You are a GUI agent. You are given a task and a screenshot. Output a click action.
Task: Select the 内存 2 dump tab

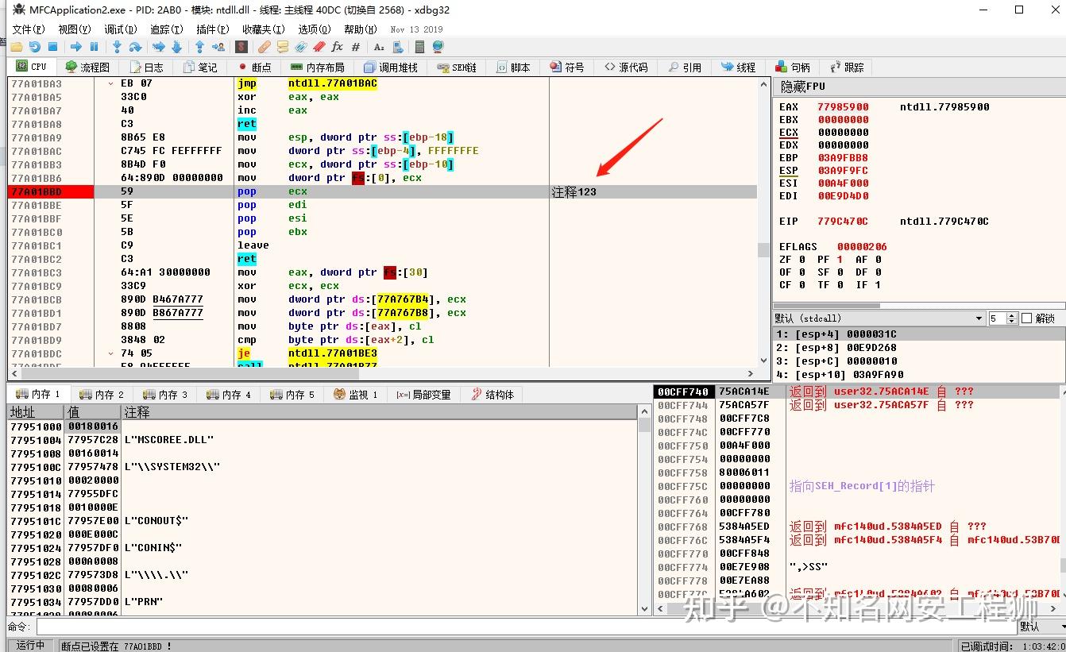[x=102, y=395]
